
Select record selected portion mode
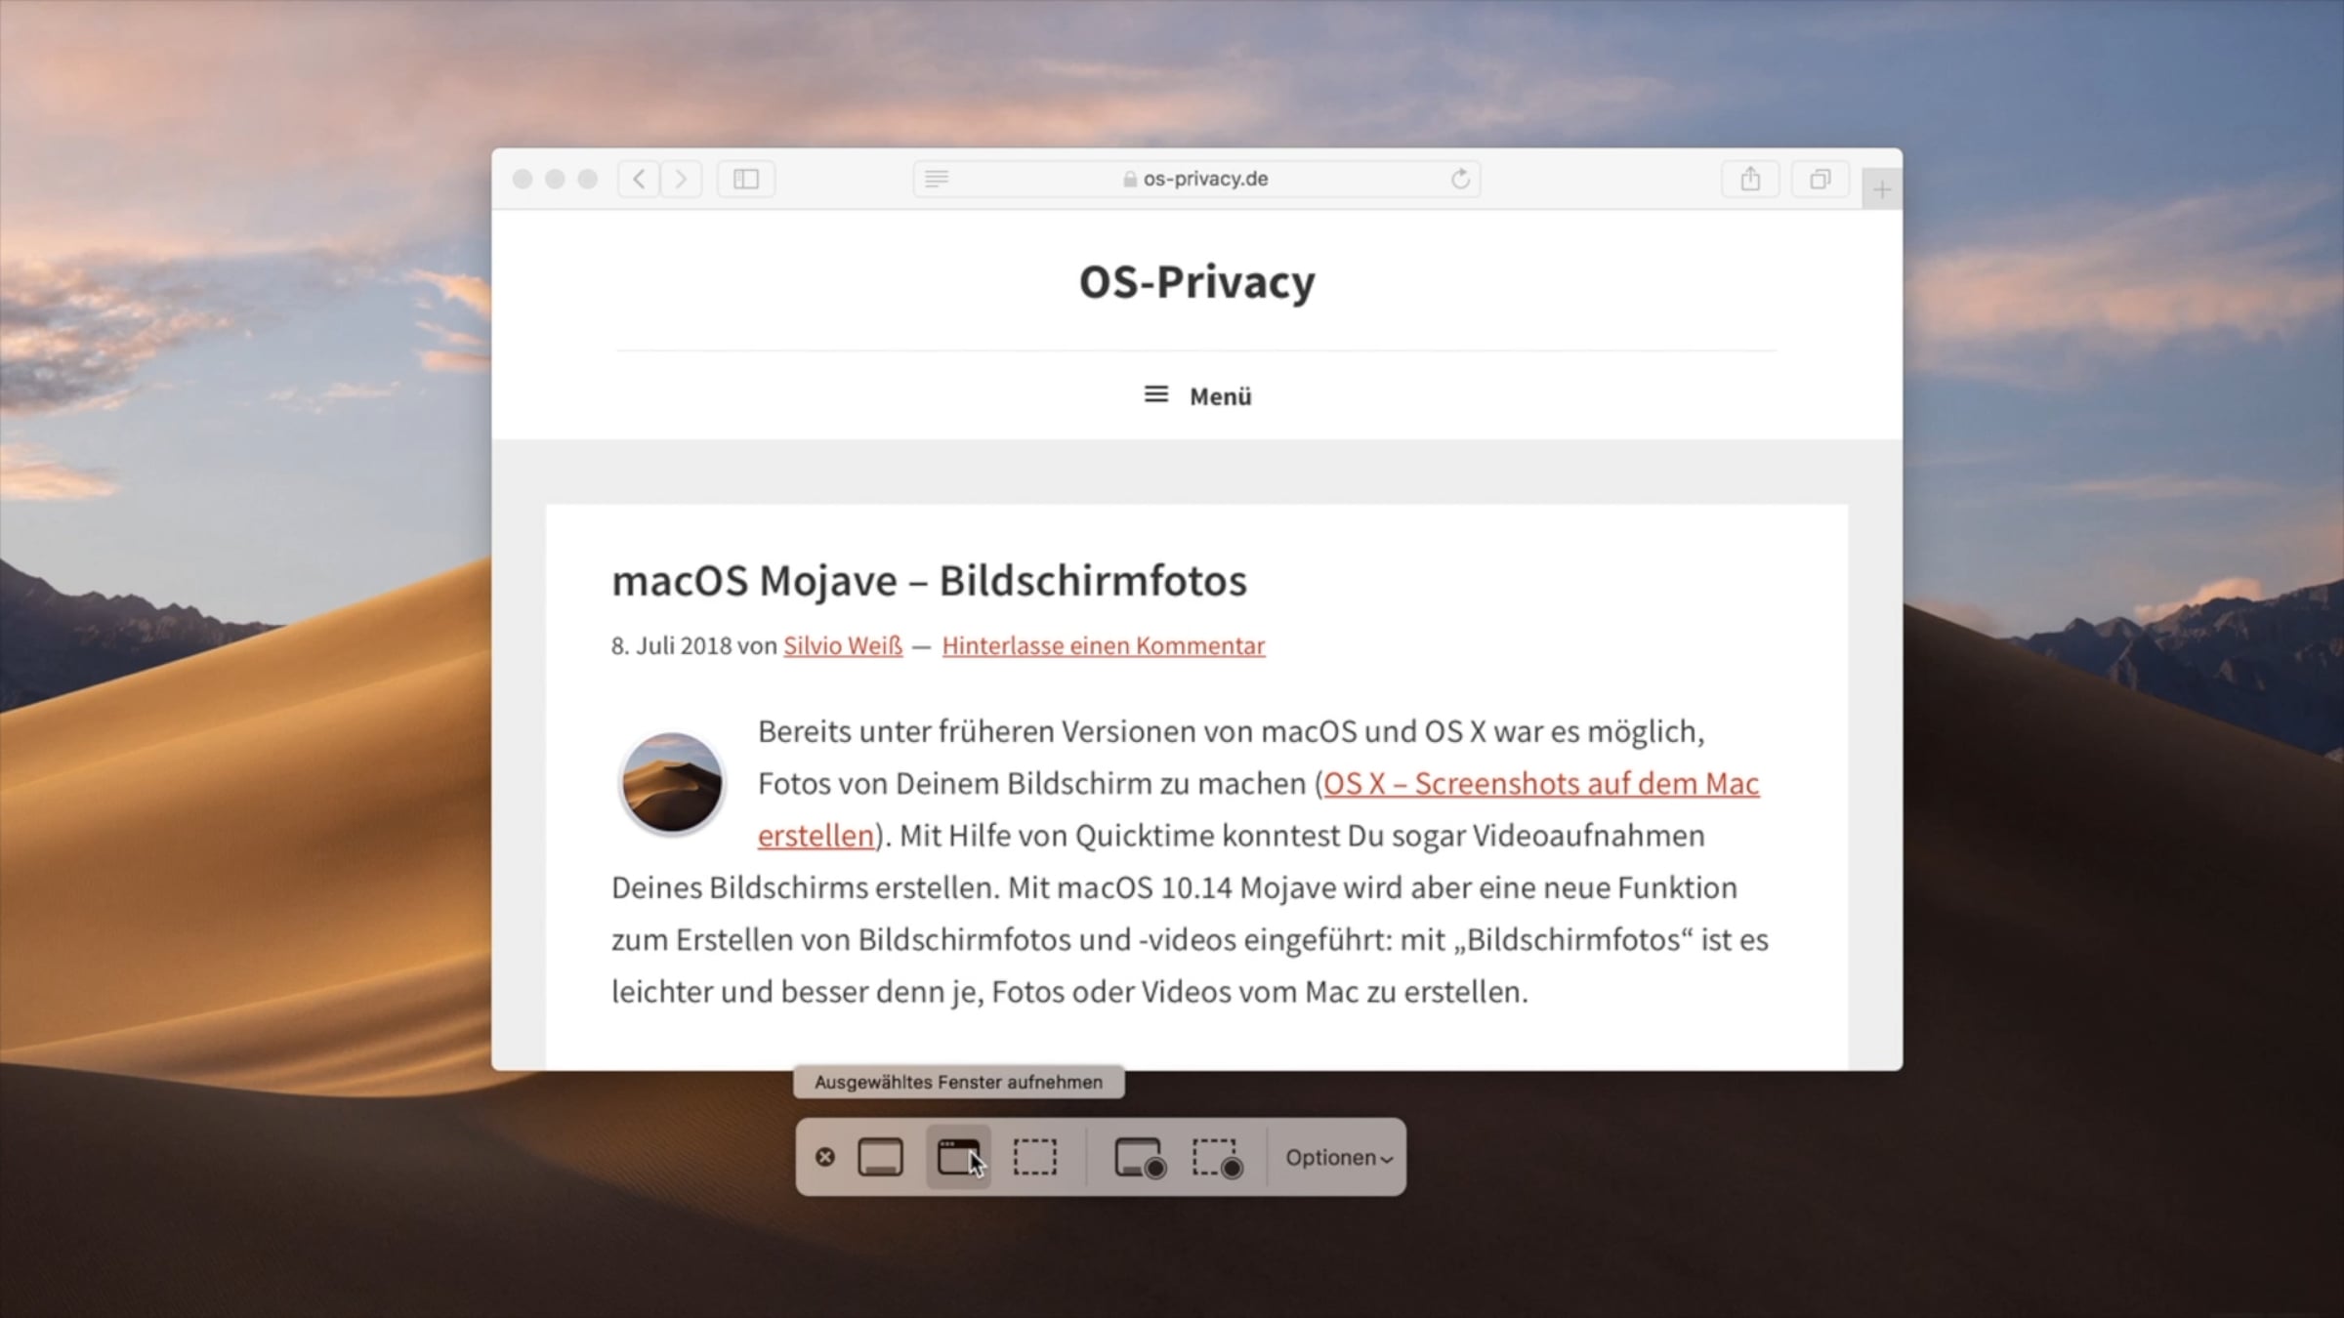click(1217, 1157)
